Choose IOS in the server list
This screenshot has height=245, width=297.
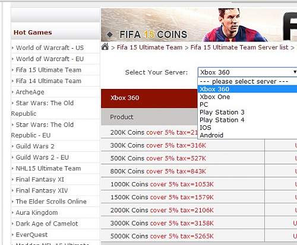[x=206, y=128]
